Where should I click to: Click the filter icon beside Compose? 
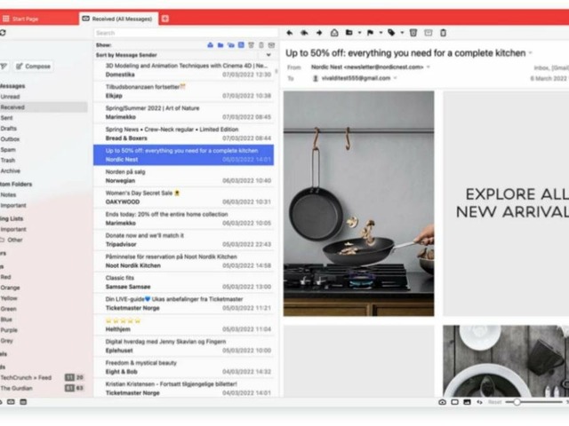(4, 66)
